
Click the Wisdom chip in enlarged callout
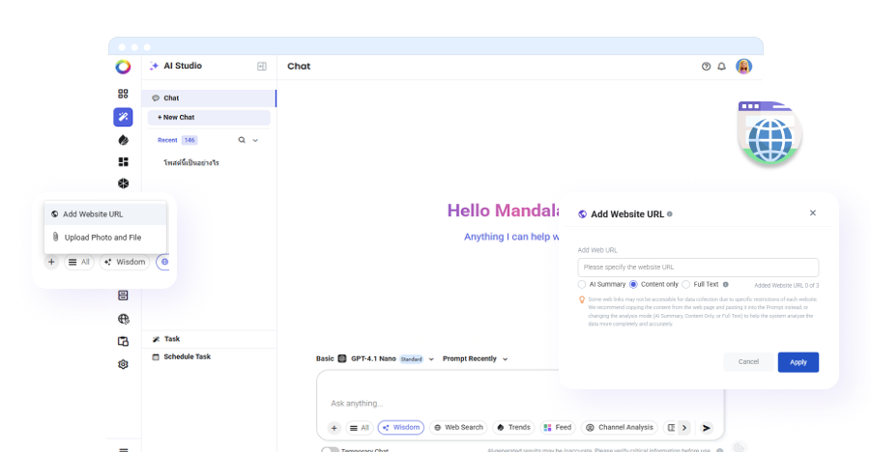coord(125,262)
